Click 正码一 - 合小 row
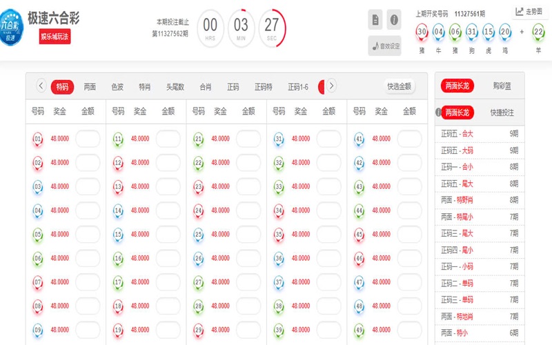The width and height of the screenshot is (552, 345). point(480,167)
